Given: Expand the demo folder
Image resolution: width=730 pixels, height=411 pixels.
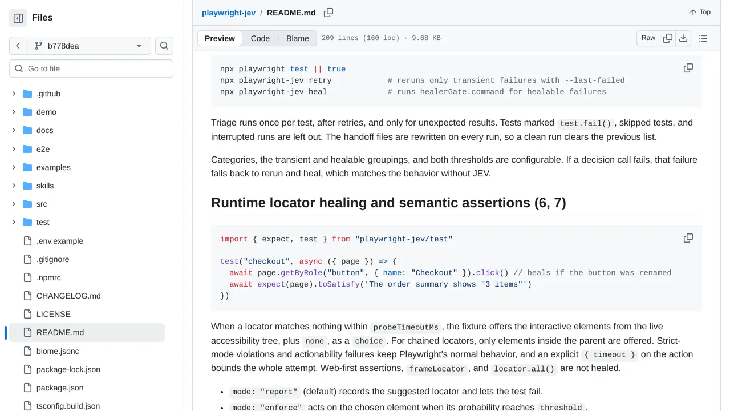Looking at the screenshot, I should (x=14, y=112).
